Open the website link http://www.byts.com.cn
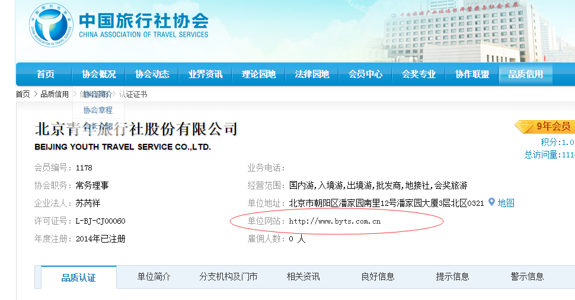The width and height of the screenshot is (575, 300). tap(334, 221)
